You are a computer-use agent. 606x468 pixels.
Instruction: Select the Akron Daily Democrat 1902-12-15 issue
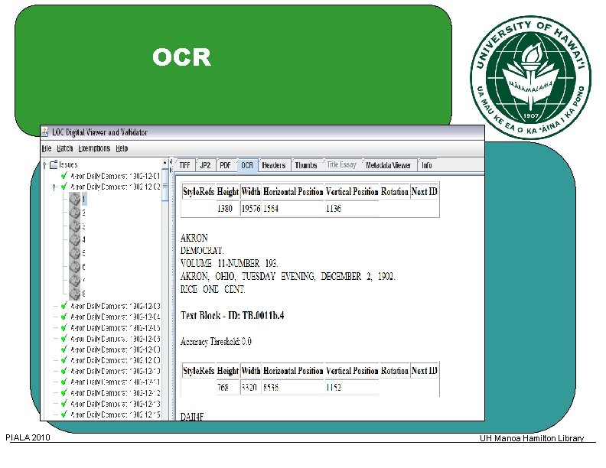pyautogui.click(x=116, y=414)
